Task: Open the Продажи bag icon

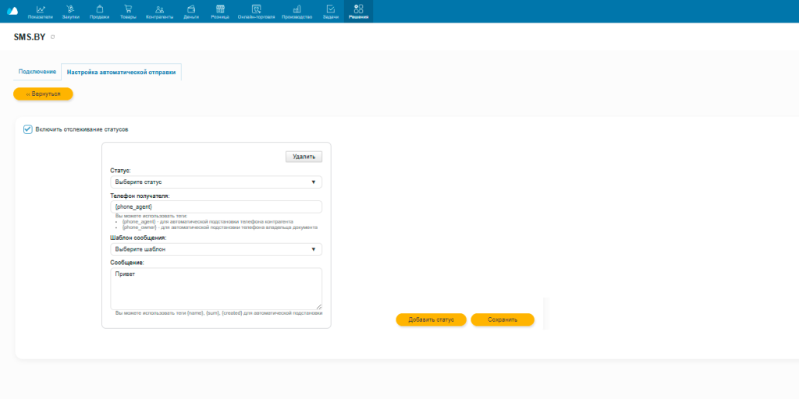Action: [99, 9]
